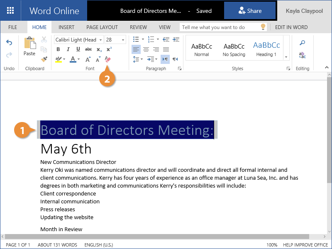Click the Share button

pyautogui.click(x=250, y=11)
